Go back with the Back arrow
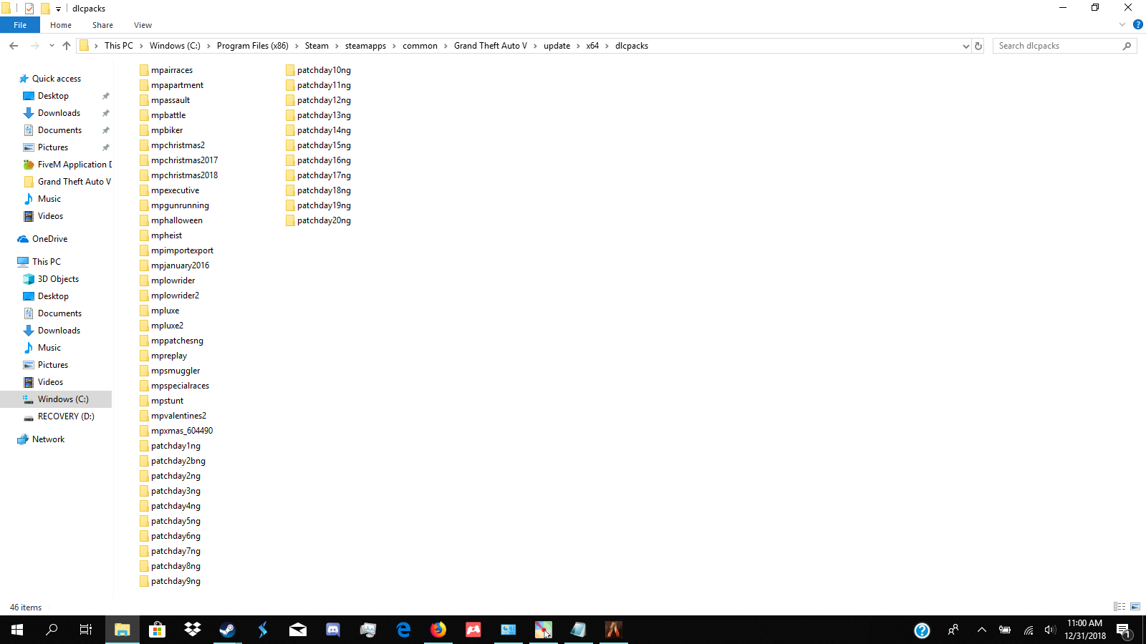The image size is (1146, 644). pos(14,46)
